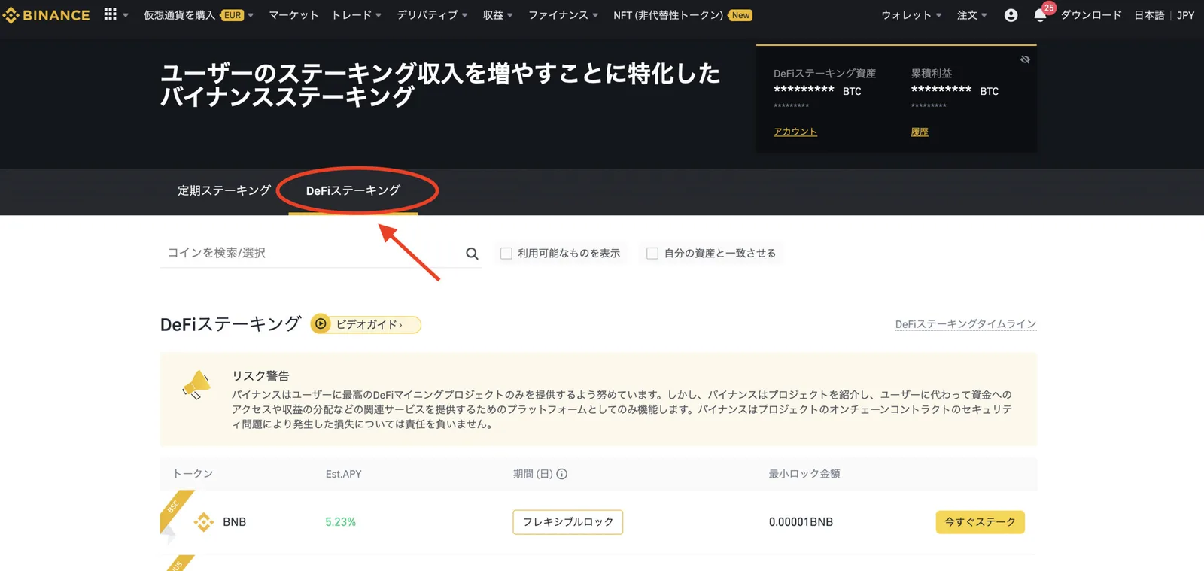Click 今すぐステーク for BNB

click(x=980, y=522)
